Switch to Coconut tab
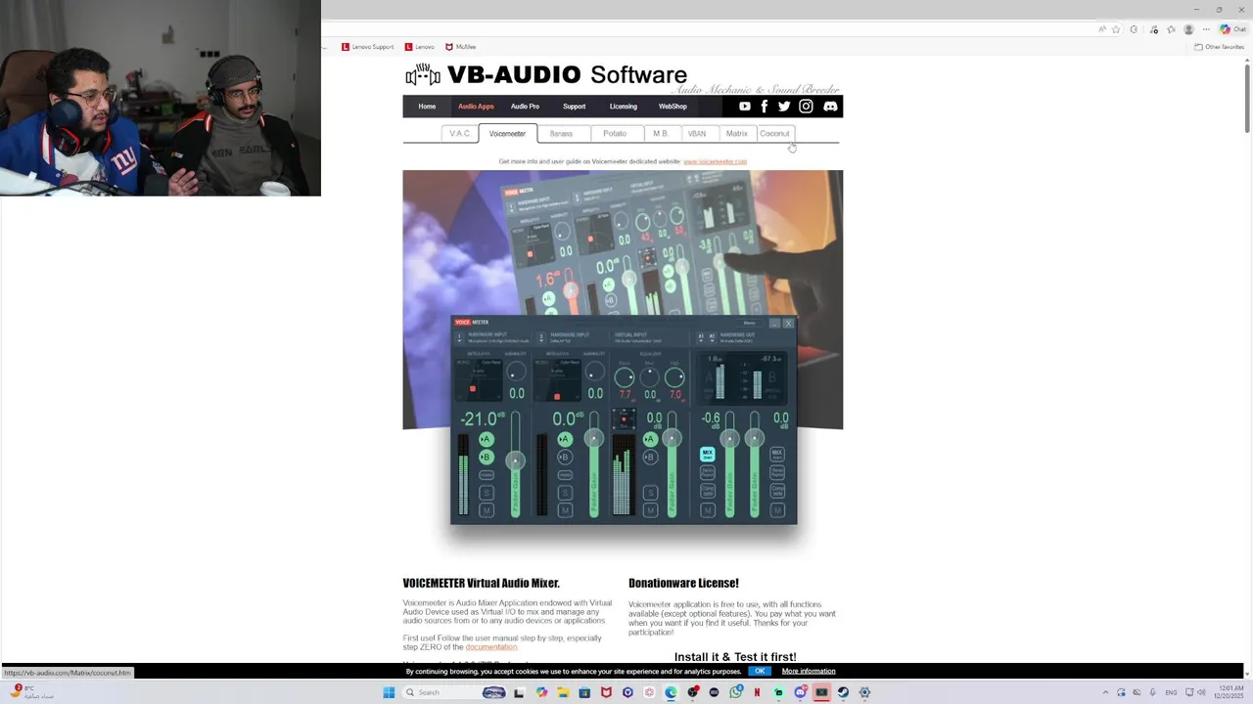Viewport: 1253px width, 704px height. tap(774, 134)
